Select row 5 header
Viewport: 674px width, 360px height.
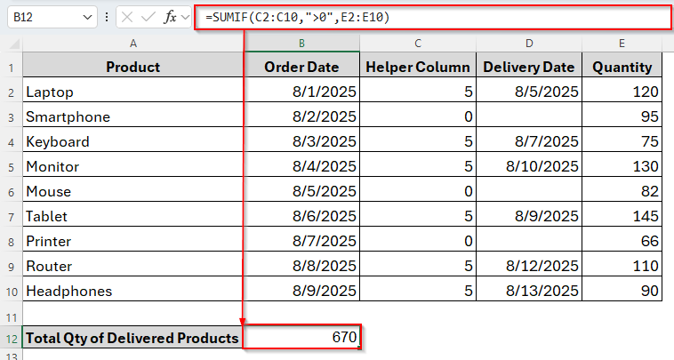tap(12, 166)
